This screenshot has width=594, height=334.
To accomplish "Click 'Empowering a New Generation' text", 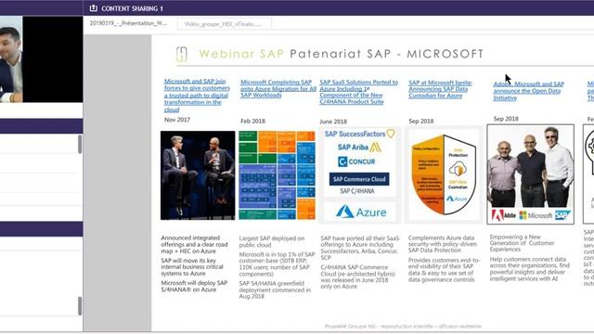I will 522,243.
